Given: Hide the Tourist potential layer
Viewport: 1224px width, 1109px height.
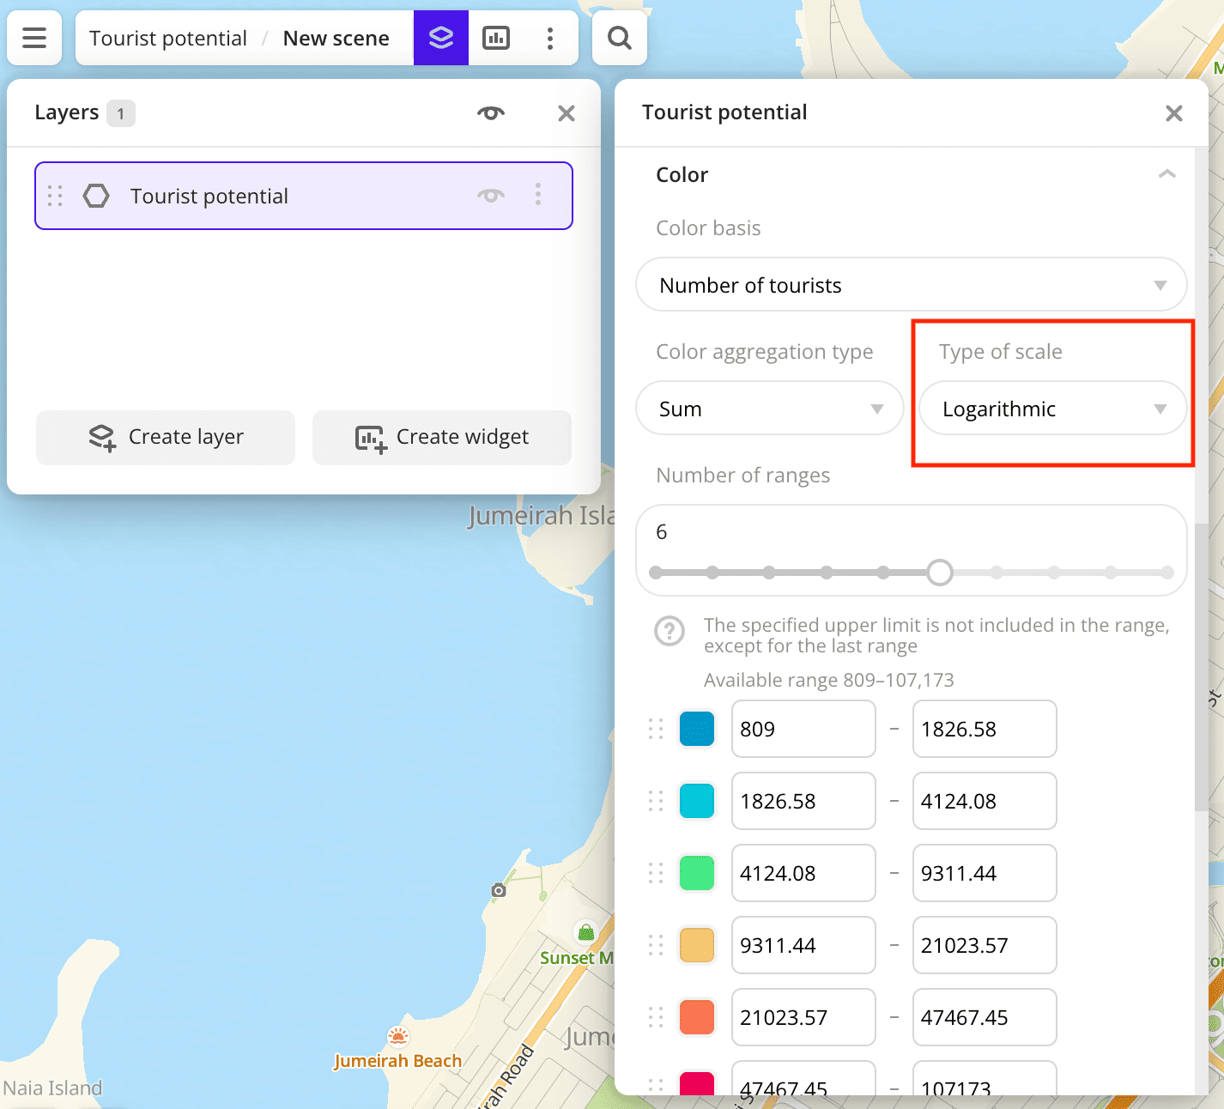Looking at the screenshot, I should click(x=491, y=195).
